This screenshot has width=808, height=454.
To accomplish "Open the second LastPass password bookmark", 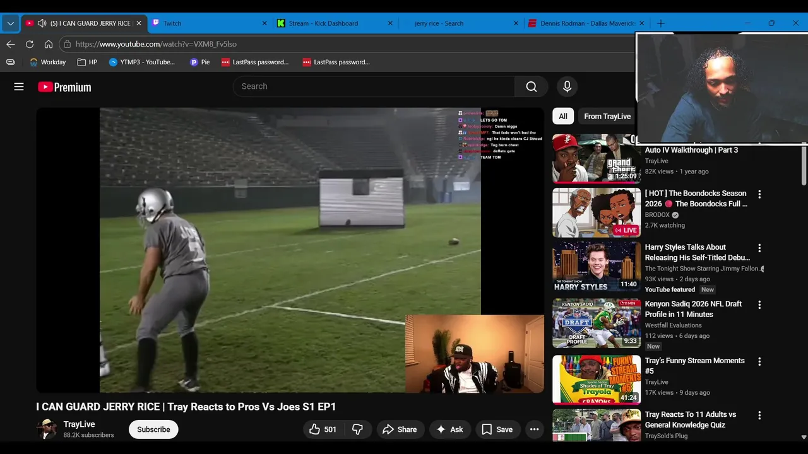I will click(336, 62).
